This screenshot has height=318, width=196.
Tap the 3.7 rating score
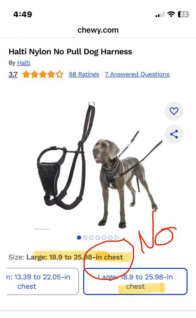tap(13, 74)
